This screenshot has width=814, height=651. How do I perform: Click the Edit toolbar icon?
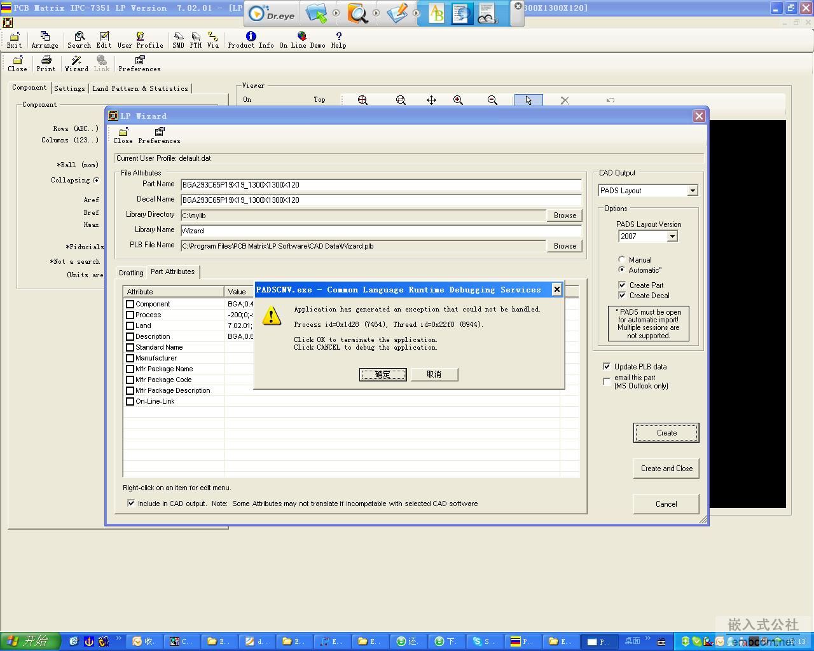(x=104, y=40)
